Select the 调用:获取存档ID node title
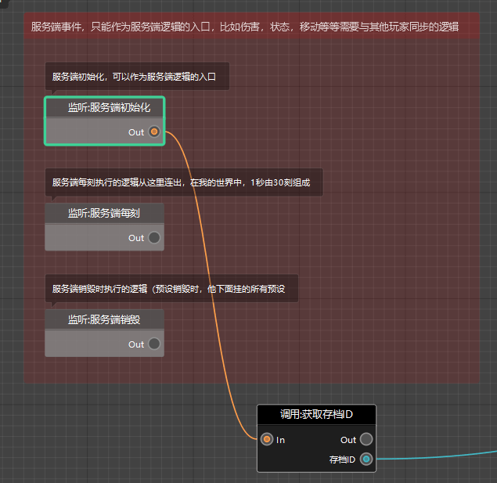497x483 pixels. point(316,415)
